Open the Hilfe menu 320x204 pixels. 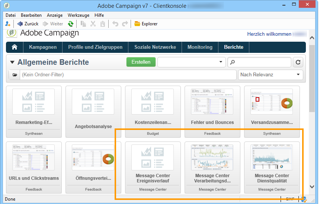pos(99,15)
